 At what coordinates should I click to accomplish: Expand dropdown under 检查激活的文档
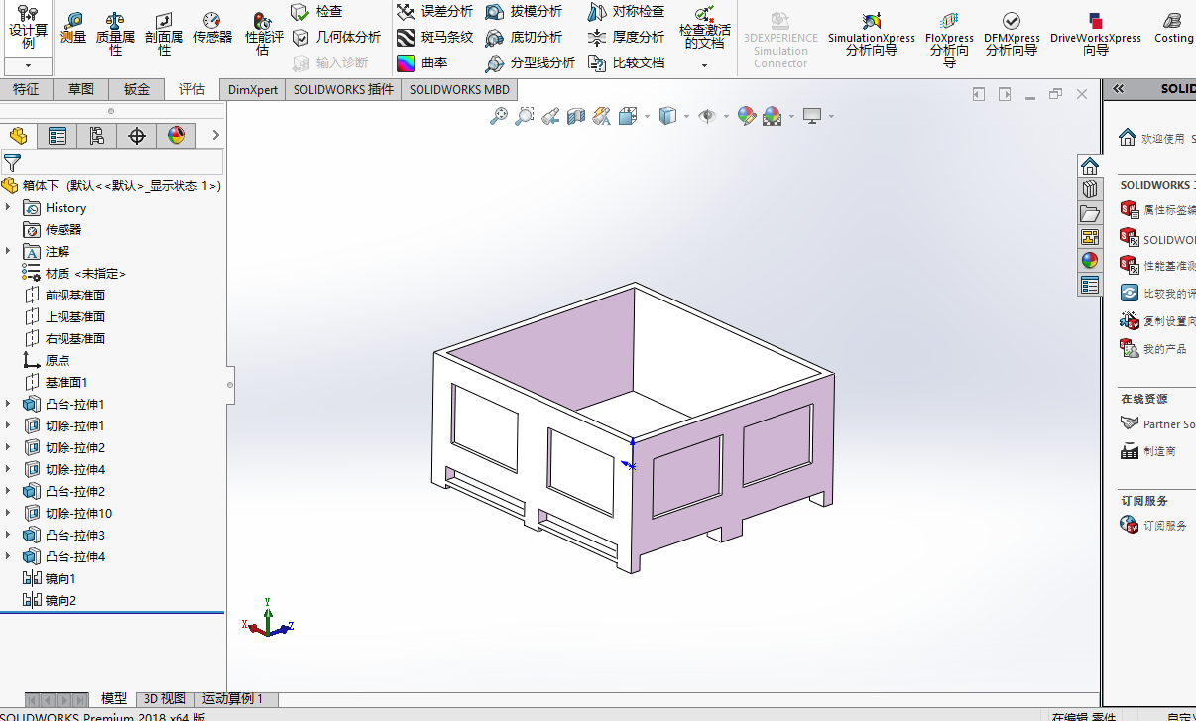[x=704, y=65]
